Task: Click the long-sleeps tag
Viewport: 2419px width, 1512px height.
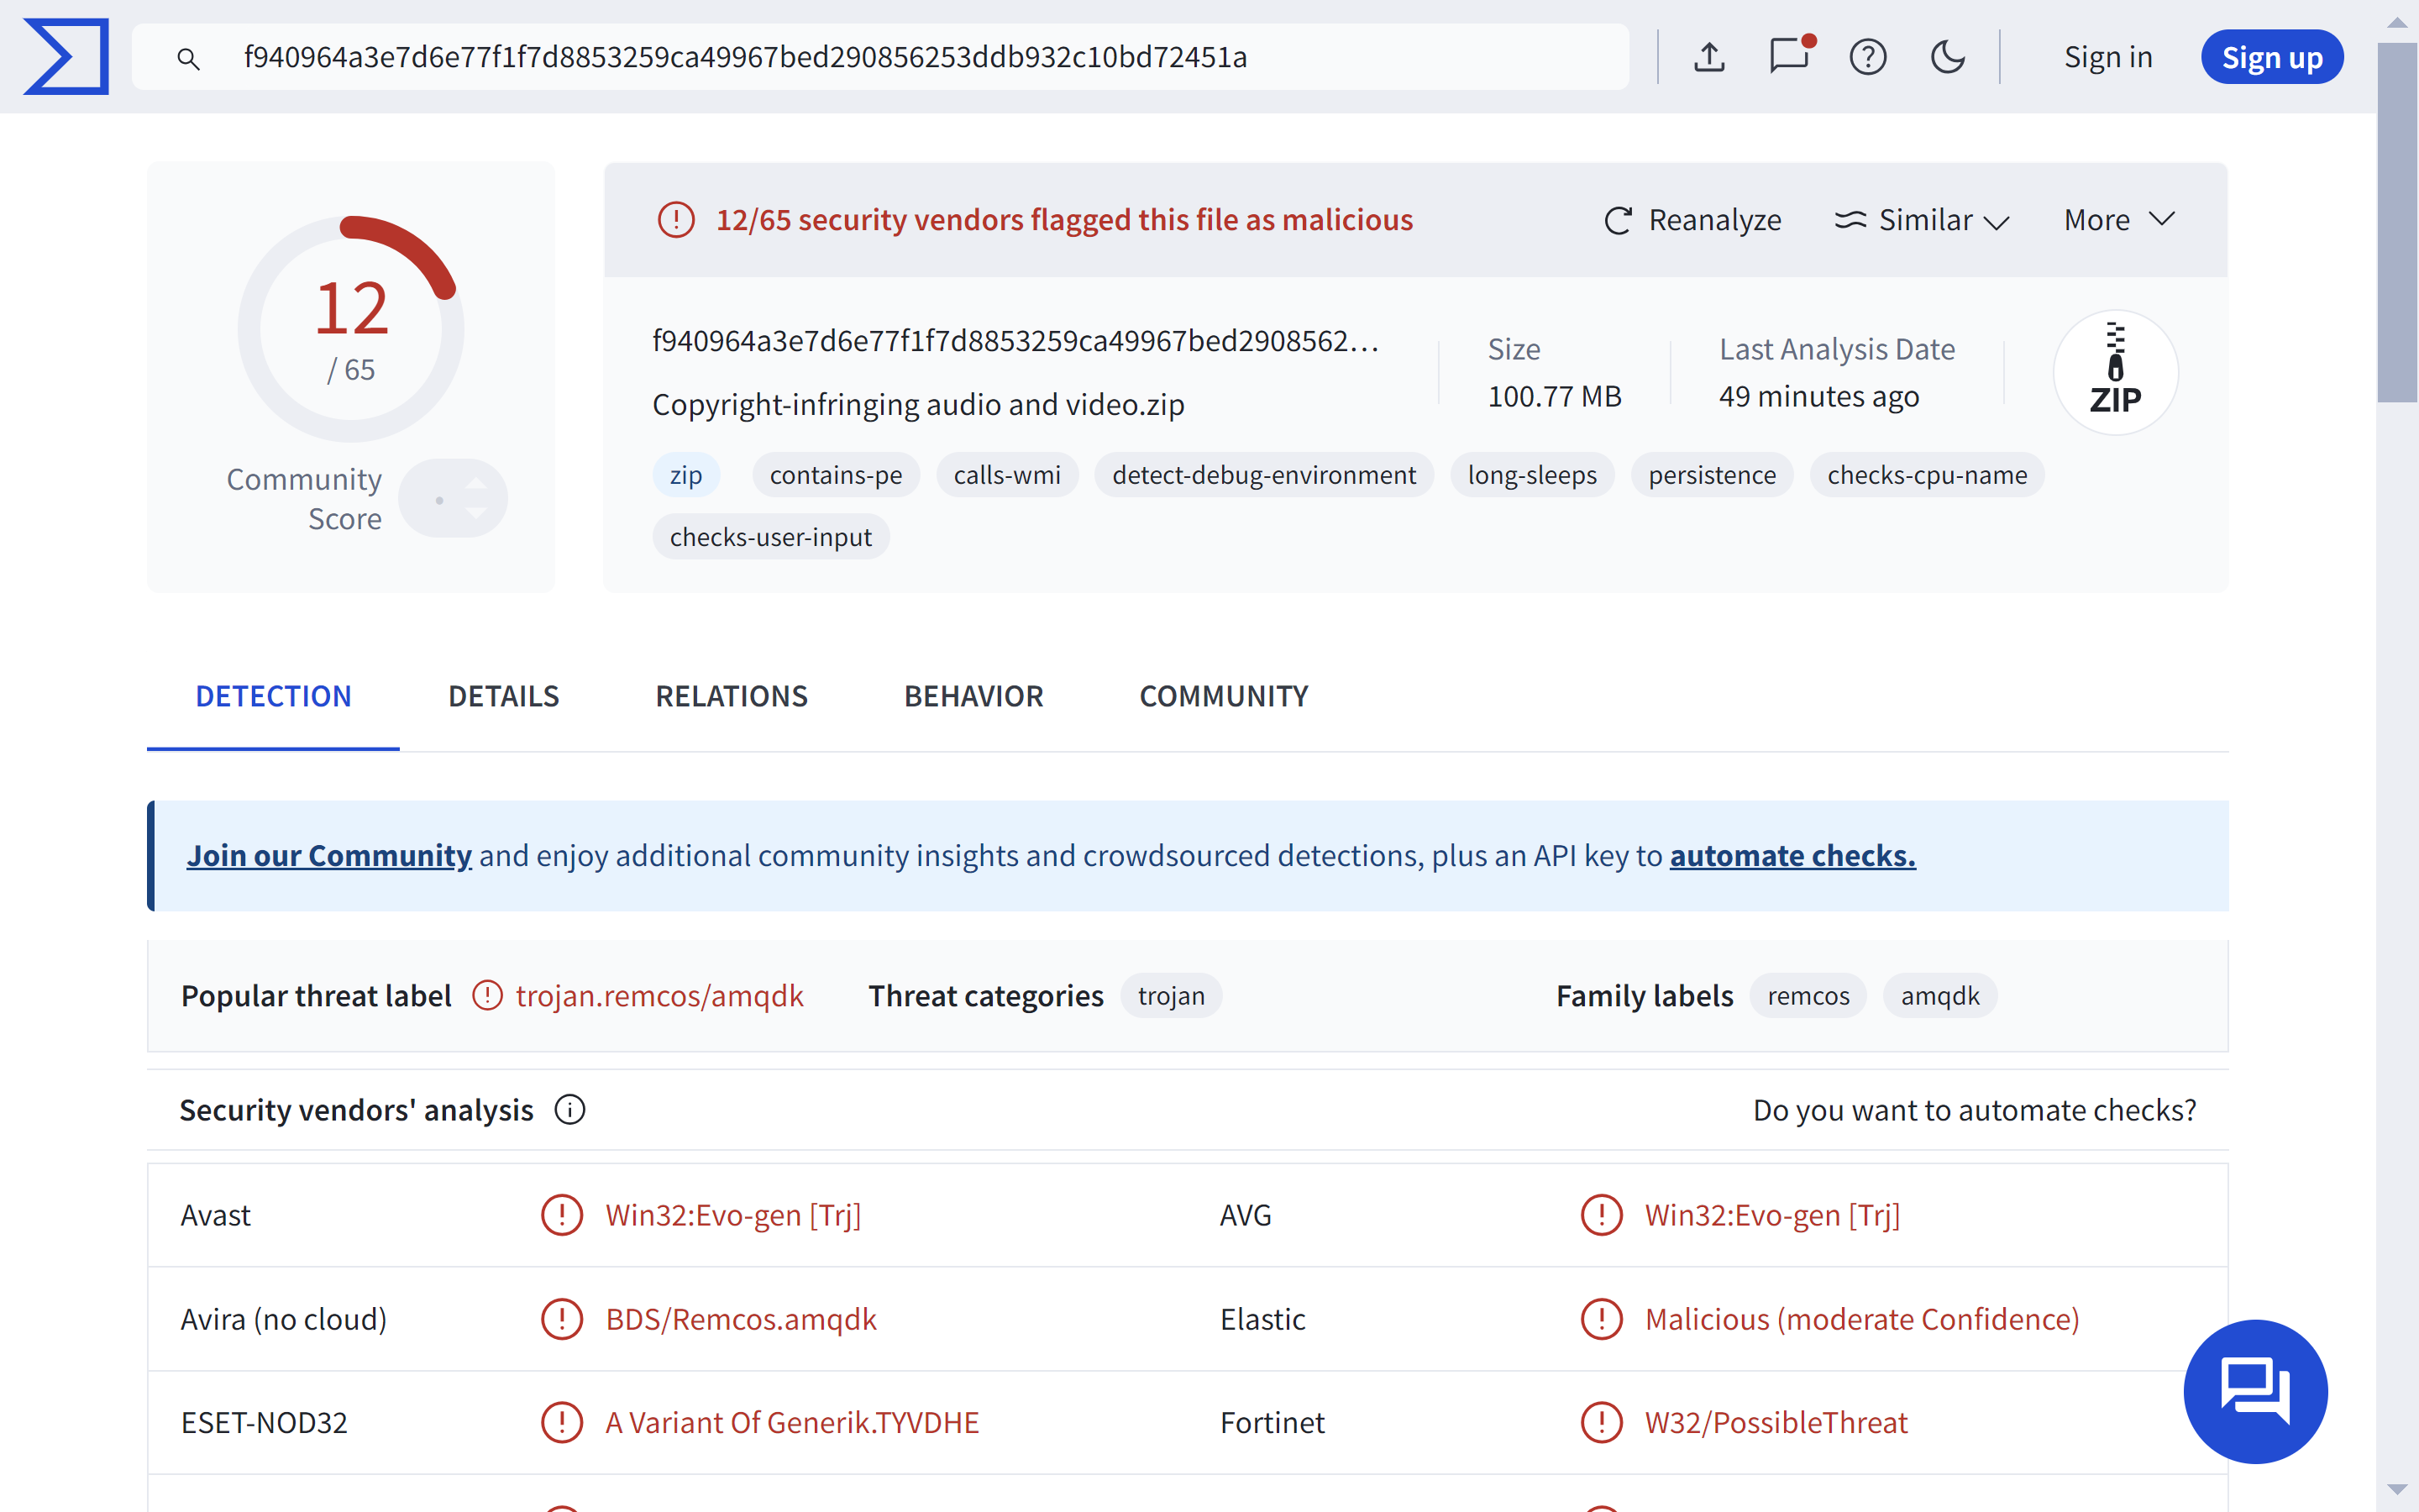Action: click(x=1531, y=475)
